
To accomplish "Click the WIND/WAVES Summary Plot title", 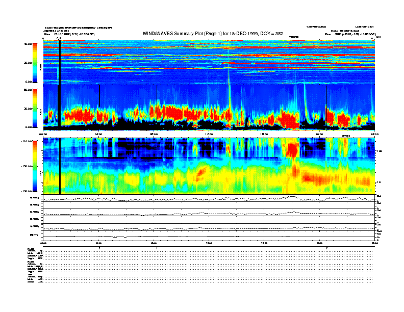I will 213,34.
